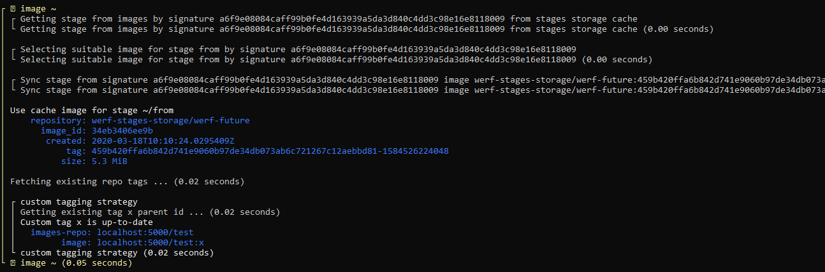Click 'Getting existing tag x parent id' line

pyautogui.click(x=150, y=212)
